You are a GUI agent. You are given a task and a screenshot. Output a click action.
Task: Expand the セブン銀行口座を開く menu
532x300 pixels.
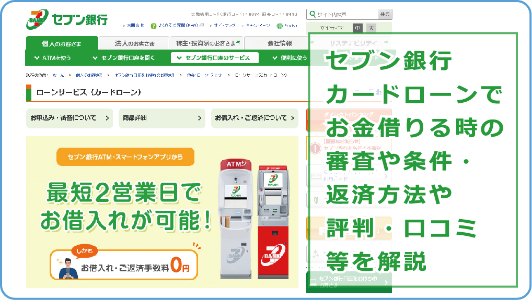coord(124,58)
